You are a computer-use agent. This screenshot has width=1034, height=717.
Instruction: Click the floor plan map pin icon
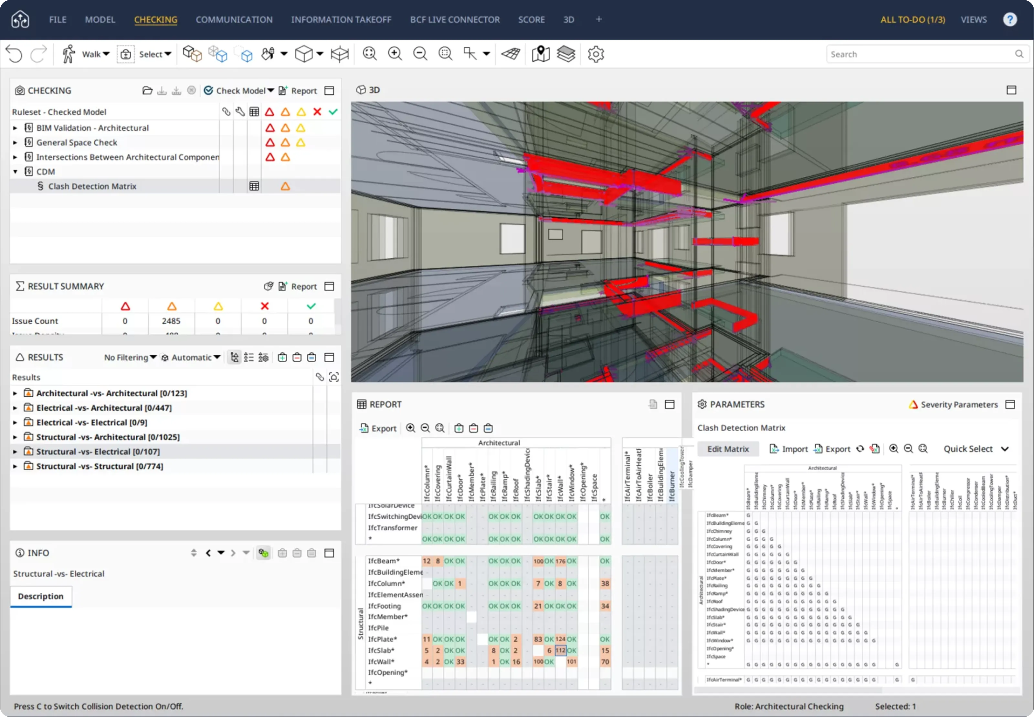point(540,54)
